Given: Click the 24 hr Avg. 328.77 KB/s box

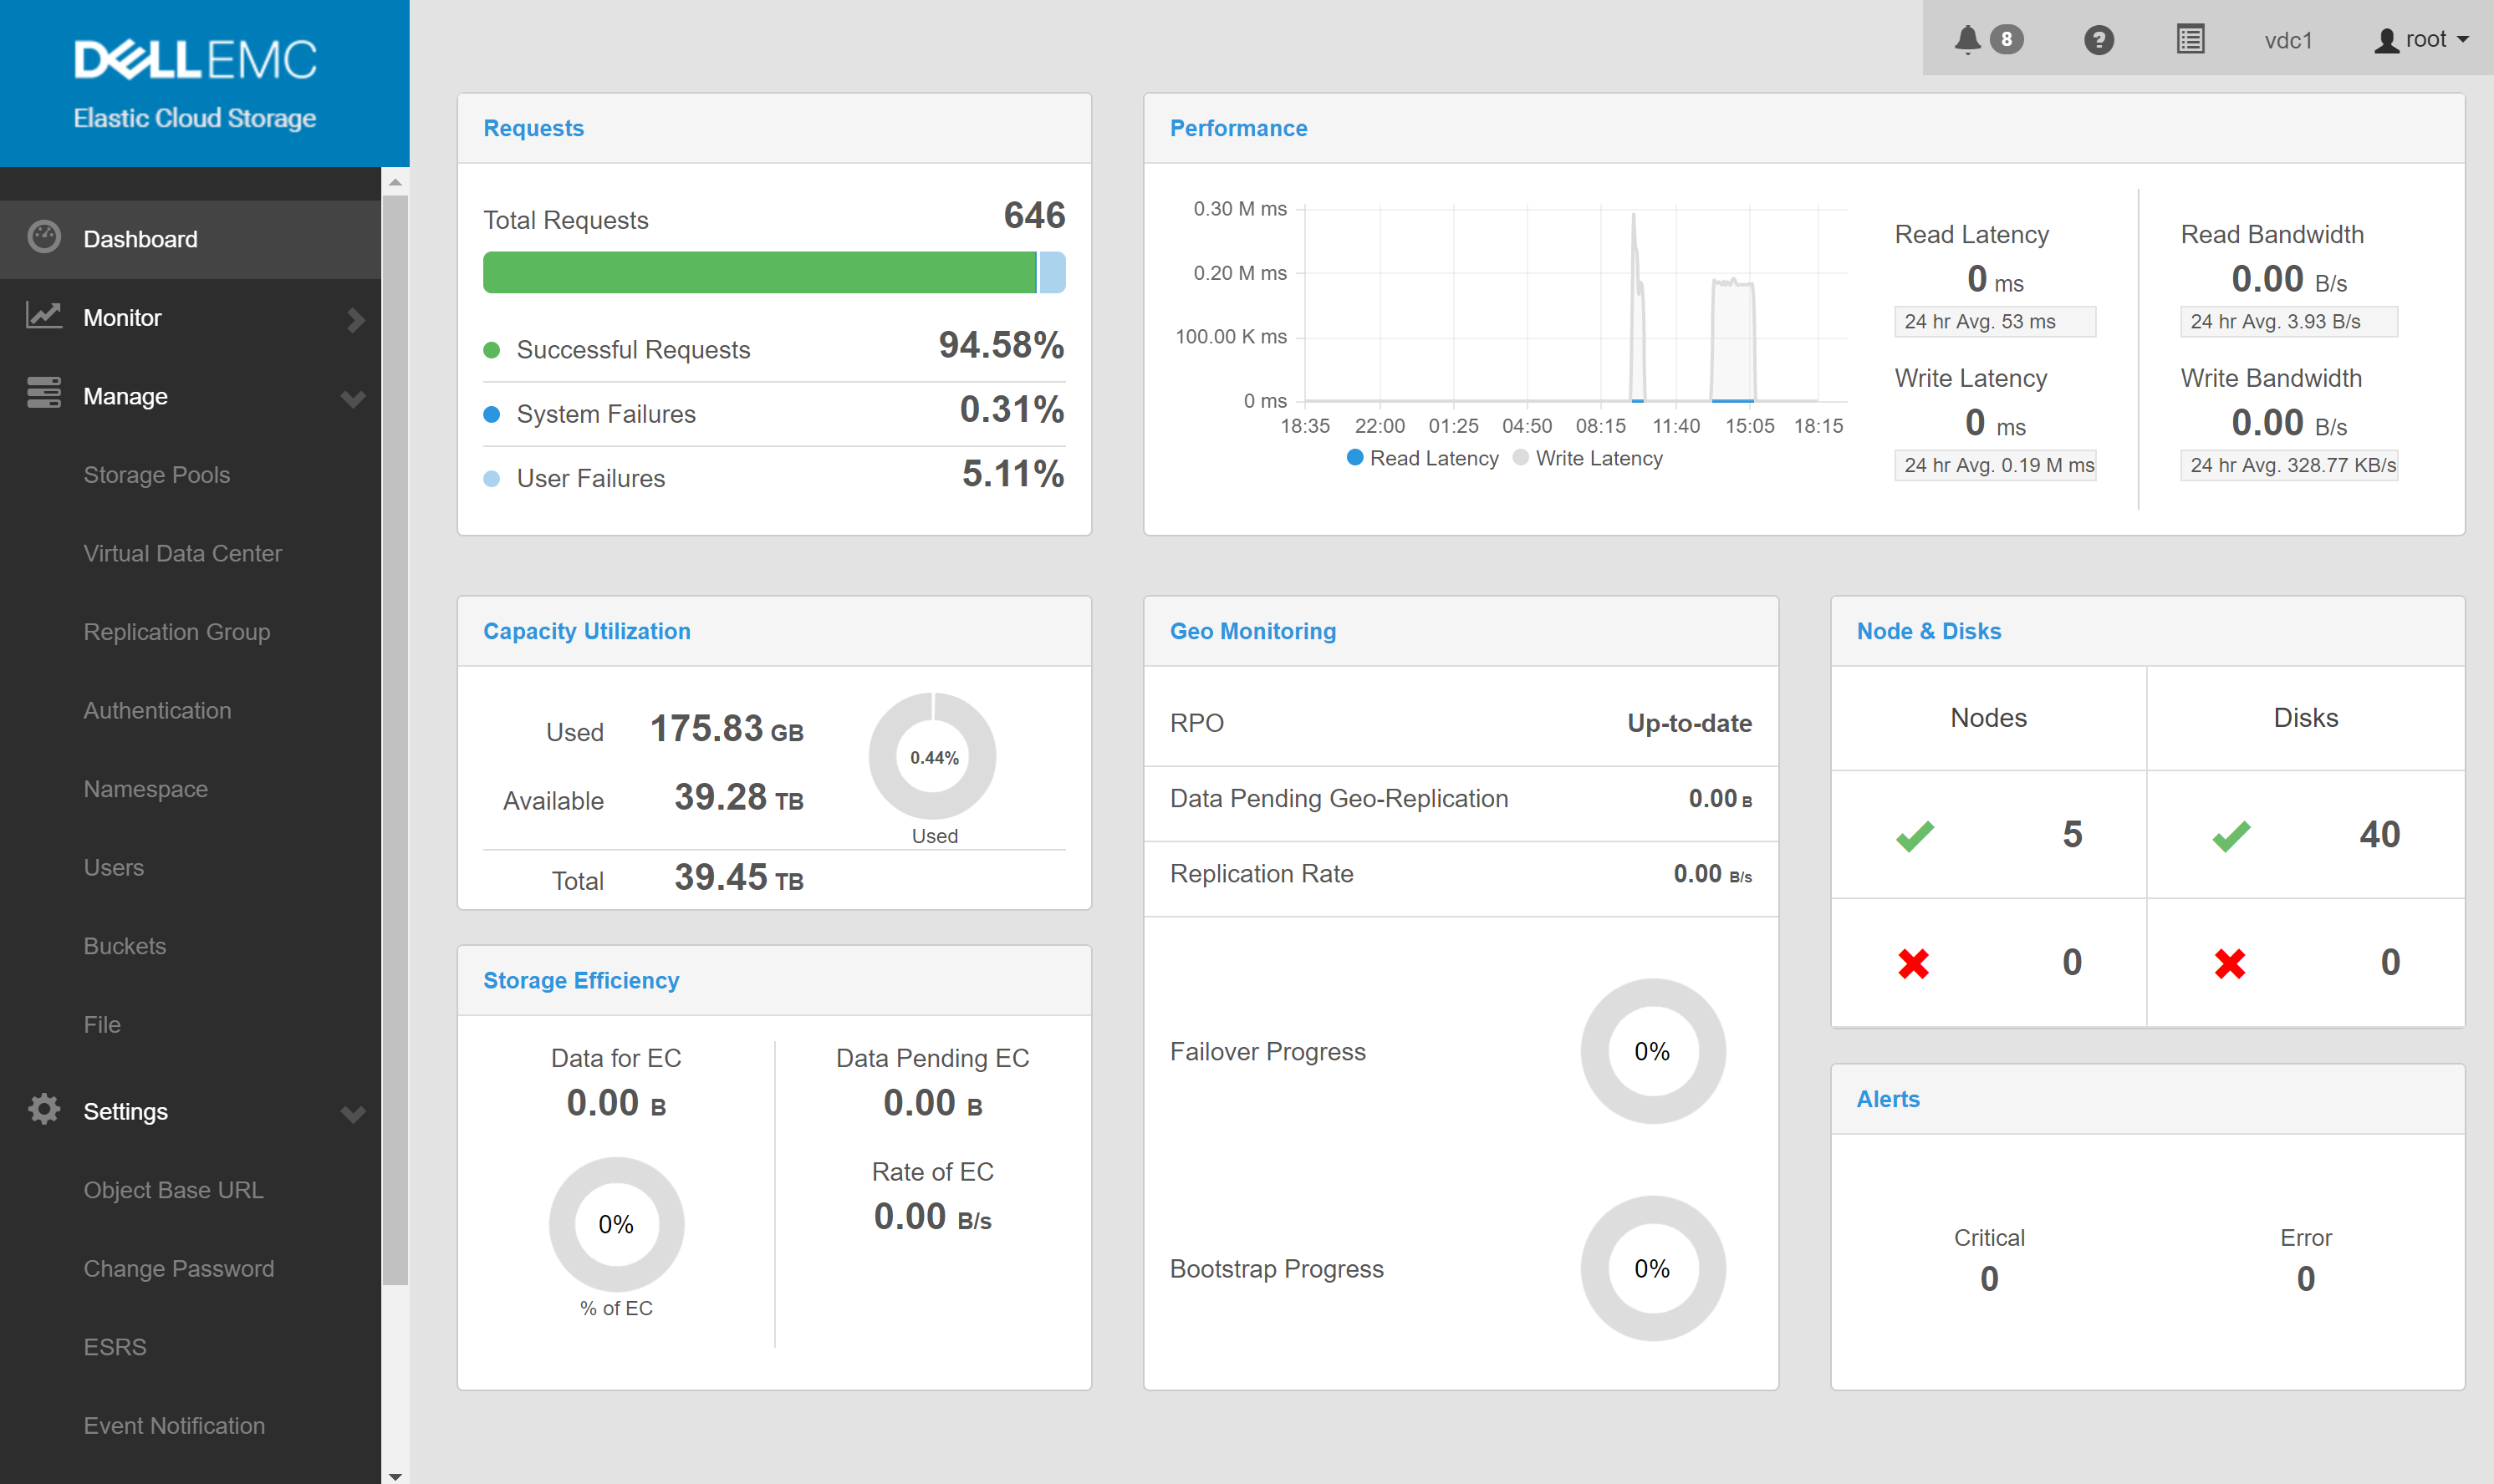Looking at the screenshot, I should [x=2289, y=465].
